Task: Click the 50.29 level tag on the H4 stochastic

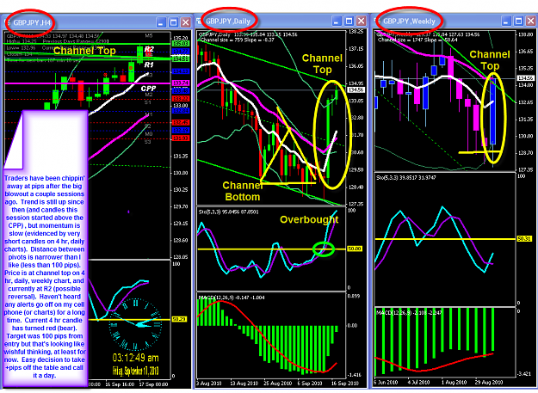Action: (179, 319)
